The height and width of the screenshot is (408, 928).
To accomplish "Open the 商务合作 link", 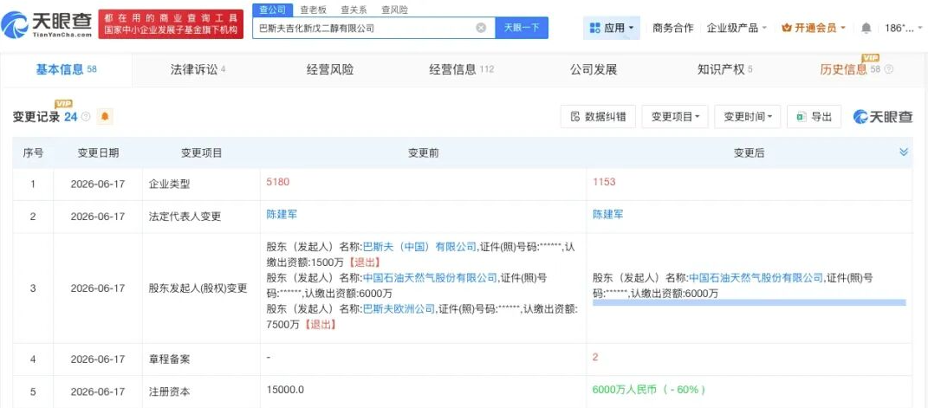I will pyautogui.click(x=673, y=28).
